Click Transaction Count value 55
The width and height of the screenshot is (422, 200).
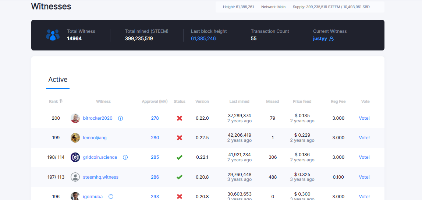253,39
